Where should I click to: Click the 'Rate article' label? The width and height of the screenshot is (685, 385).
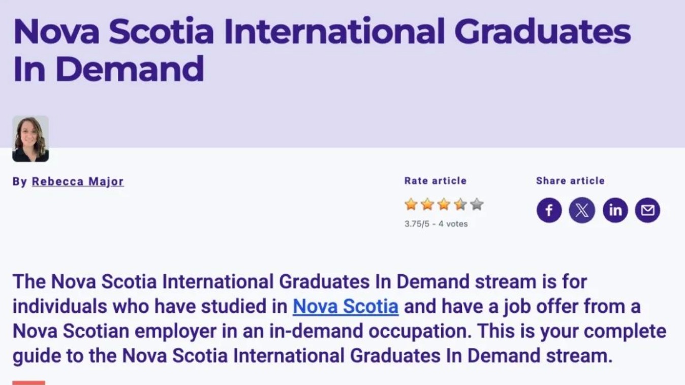click(x=435, y=181)
